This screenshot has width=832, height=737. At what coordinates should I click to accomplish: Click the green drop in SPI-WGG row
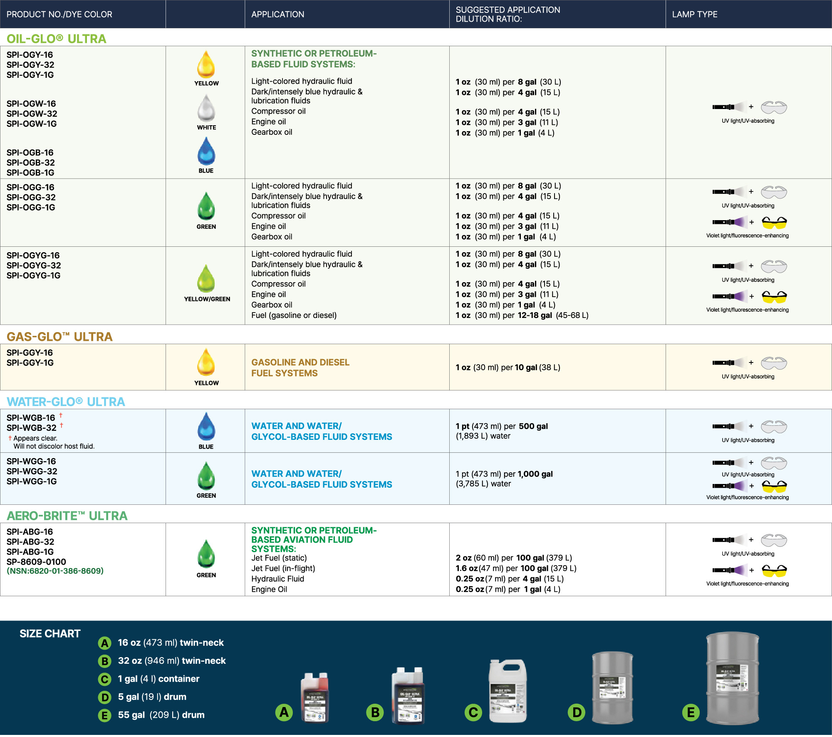206,476
